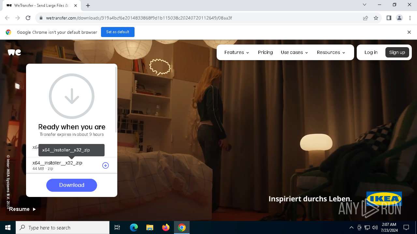
Task: Open a new browser tab
Action: click(88, 5)
